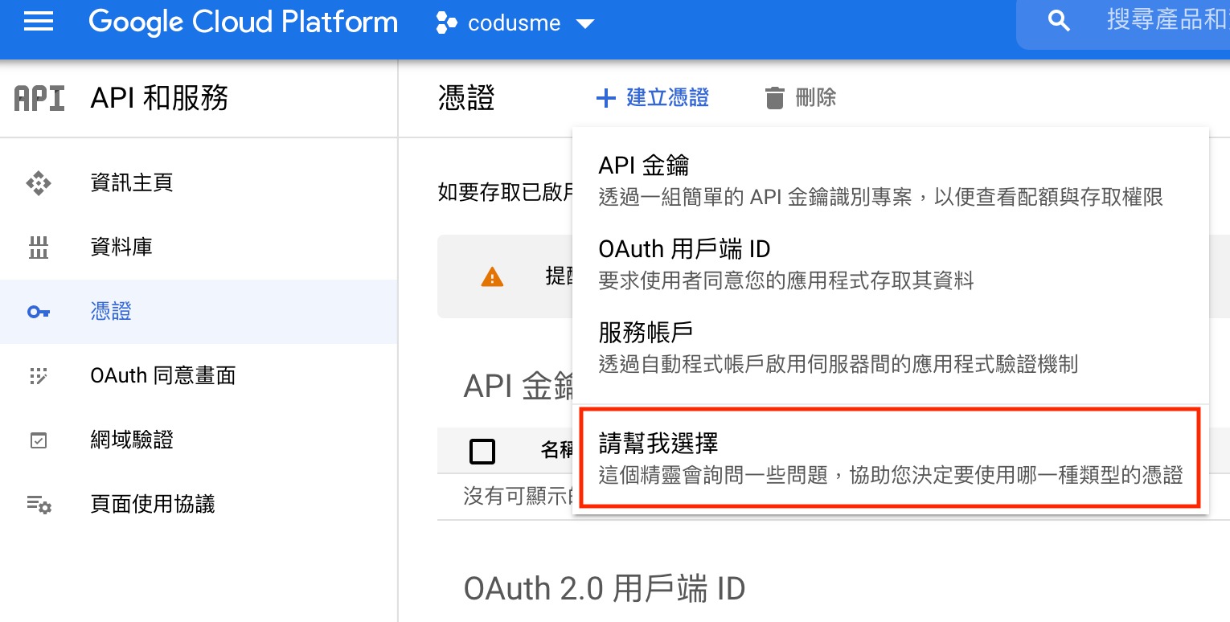The height and width of the screenshot is (622, 1230).
Task: Click the 這個精靈會詢問一些問題 description text
Action: 891,475
